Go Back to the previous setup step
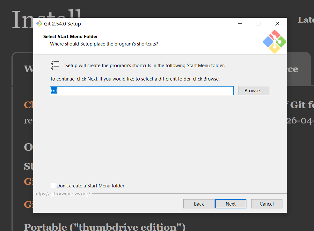314x231 pixels. pyautogui.click(x=199, y=204)
